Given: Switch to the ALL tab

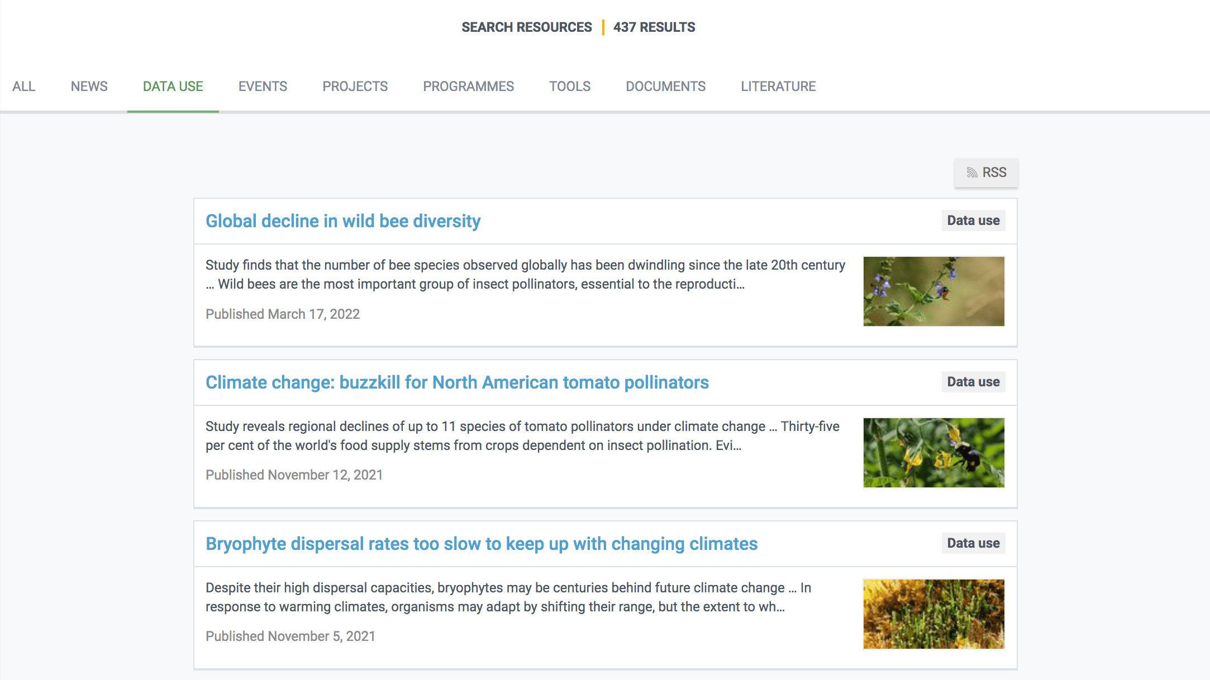Looking at the screenshot, I should tap(23, 86).
